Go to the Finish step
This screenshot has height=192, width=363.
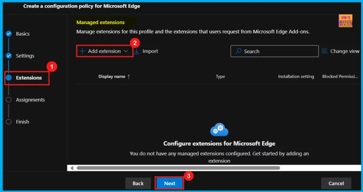pyautogui.click(x=22, y=122)
